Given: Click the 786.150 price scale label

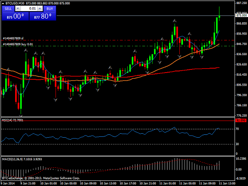Looking at the screenshot, I should coord(242,105).
